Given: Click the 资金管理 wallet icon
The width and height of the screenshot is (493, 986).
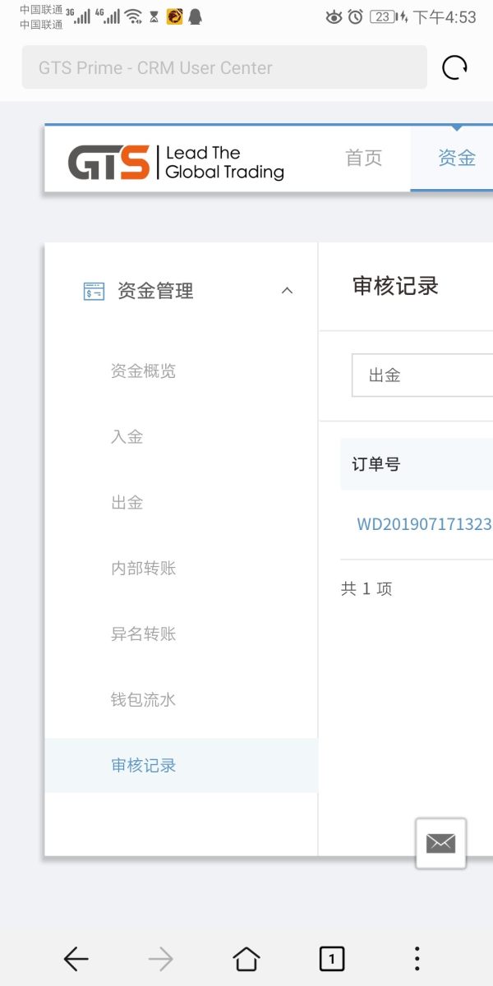Looking at the screenshot, I should point(94,291).
